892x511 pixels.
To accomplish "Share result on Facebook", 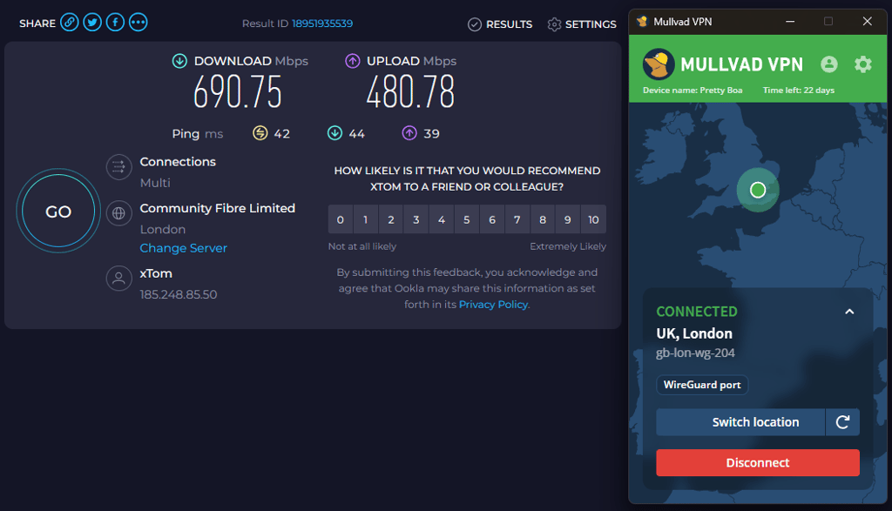I will point(115,23).
